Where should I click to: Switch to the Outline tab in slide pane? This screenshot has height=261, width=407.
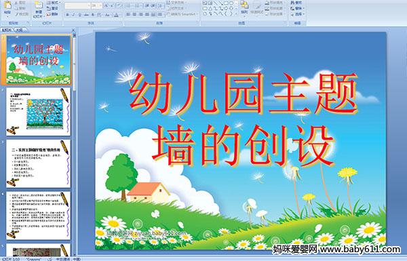19,30
